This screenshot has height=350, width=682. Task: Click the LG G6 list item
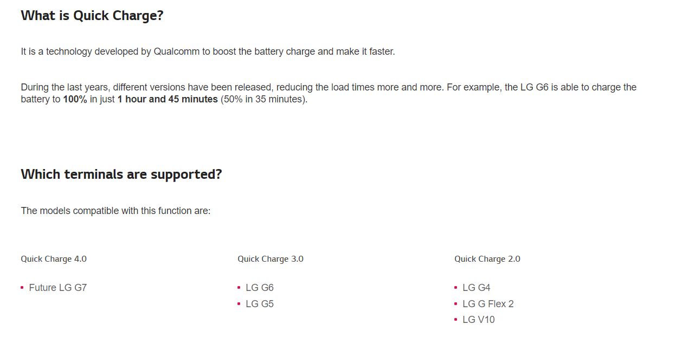tap(260, 288)
